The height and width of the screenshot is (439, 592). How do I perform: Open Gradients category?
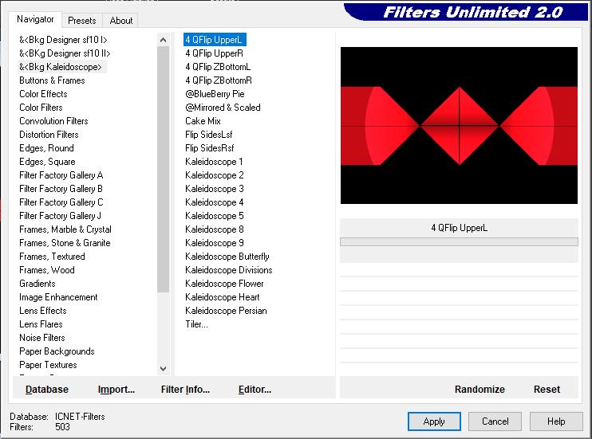[x=37, y=284]
